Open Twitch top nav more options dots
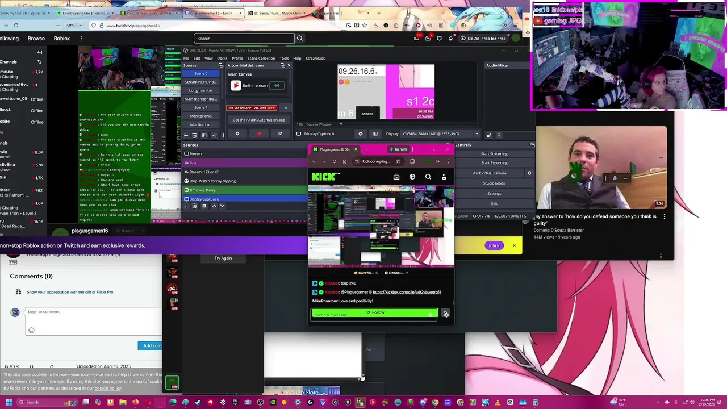Viewport: 727px width, 409px height. pyautogui.click(x=81, y=39)
